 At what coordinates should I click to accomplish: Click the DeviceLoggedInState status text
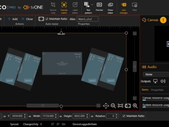point(84,124)
